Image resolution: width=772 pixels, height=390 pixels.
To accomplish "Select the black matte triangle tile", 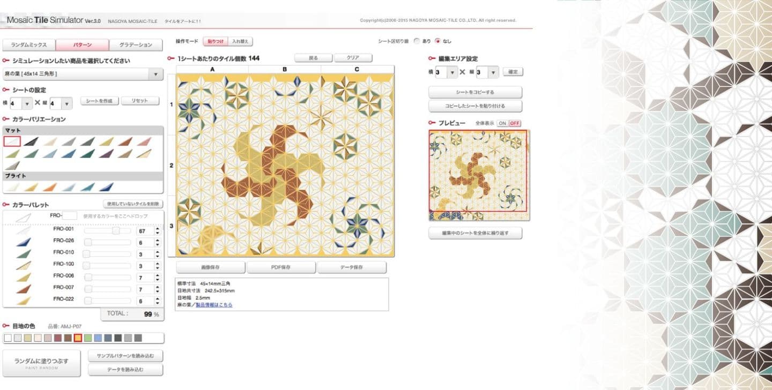I will (x=31, y=141).
